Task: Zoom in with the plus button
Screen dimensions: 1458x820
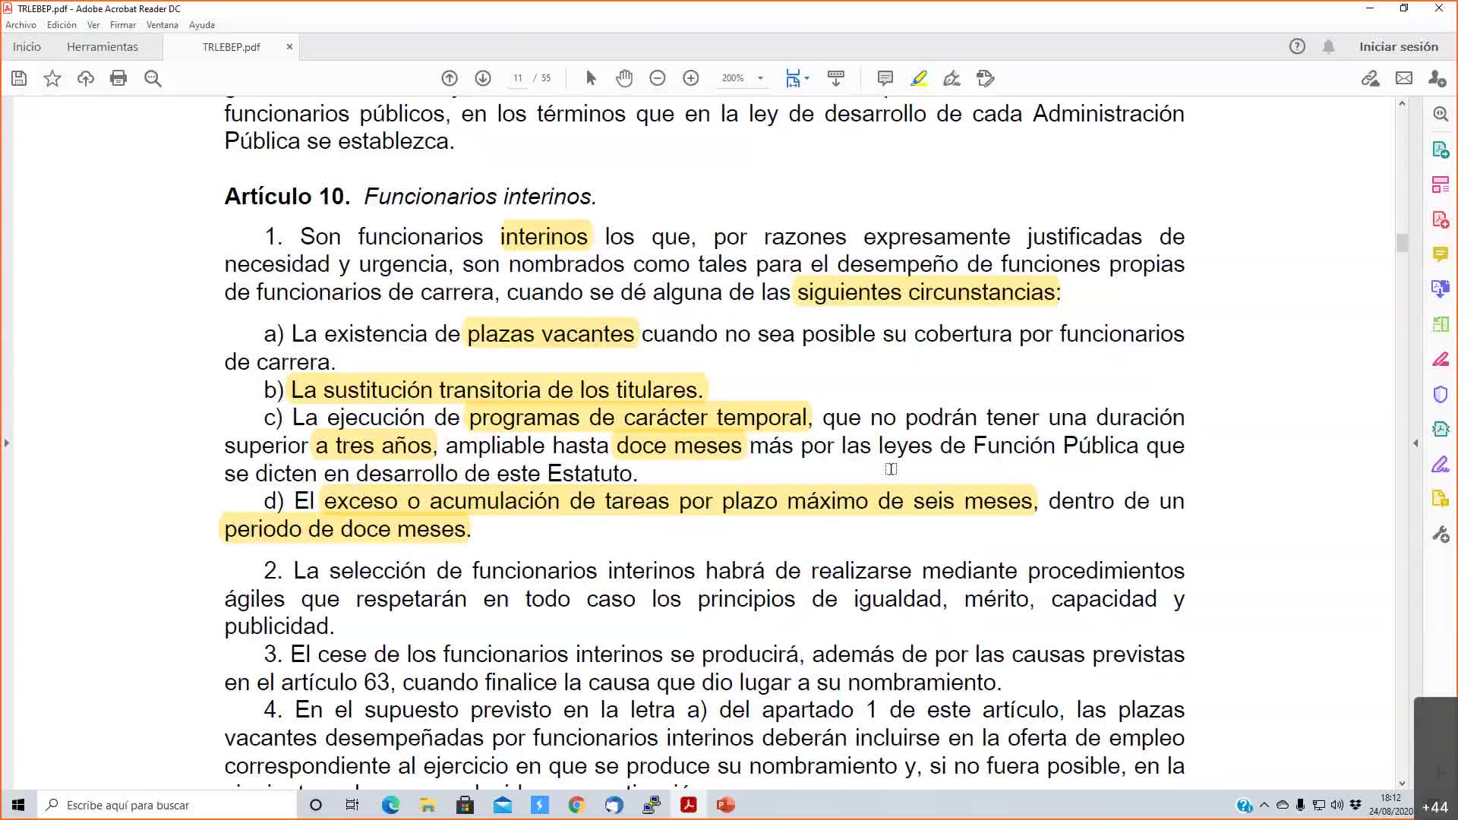Action: pyautogui.click(x=691, y=78)
